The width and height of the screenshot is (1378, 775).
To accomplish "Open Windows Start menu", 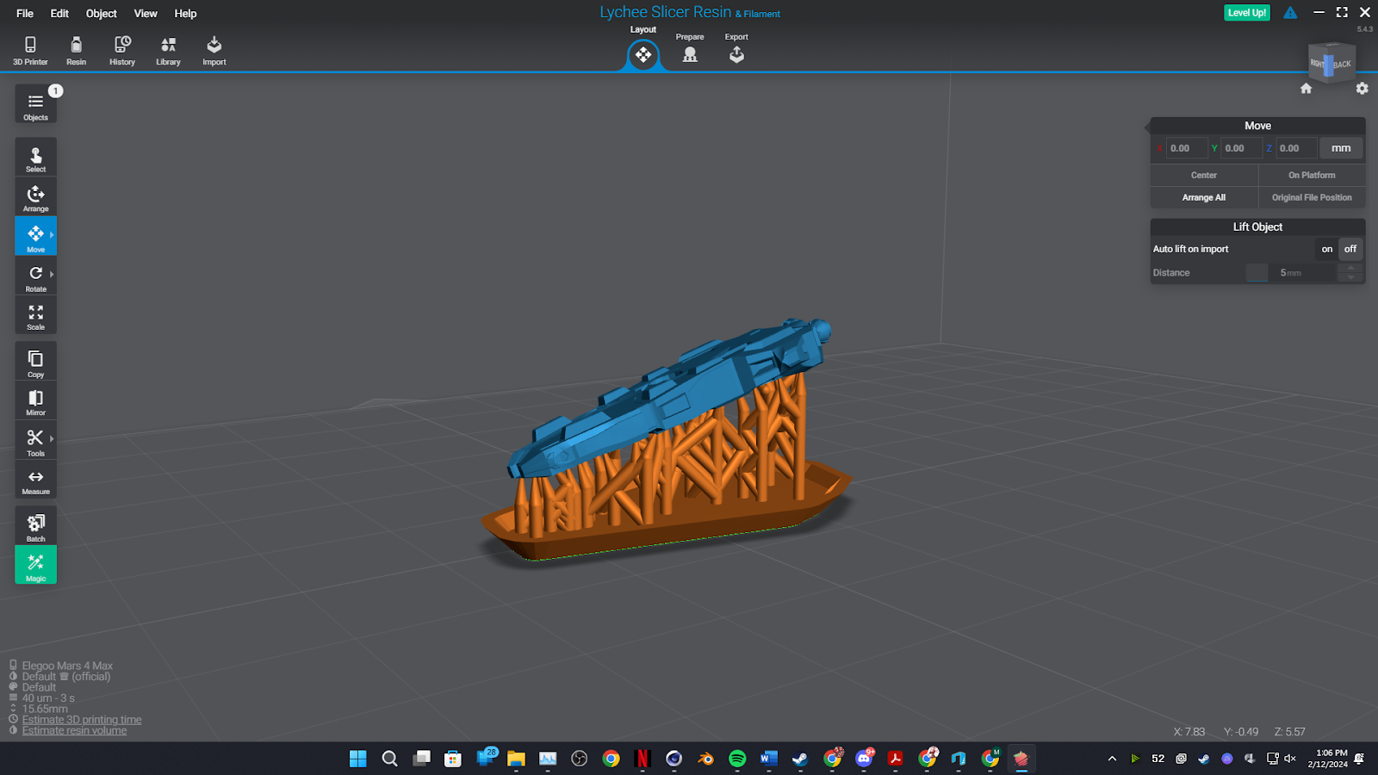I will [x=357, y=759].
